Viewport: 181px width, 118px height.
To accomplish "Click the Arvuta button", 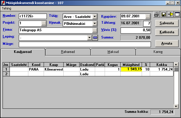I will tap(166, 43).
